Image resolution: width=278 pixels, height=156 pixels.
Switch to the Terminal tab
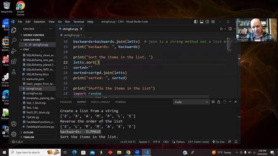tap(121, 102)
